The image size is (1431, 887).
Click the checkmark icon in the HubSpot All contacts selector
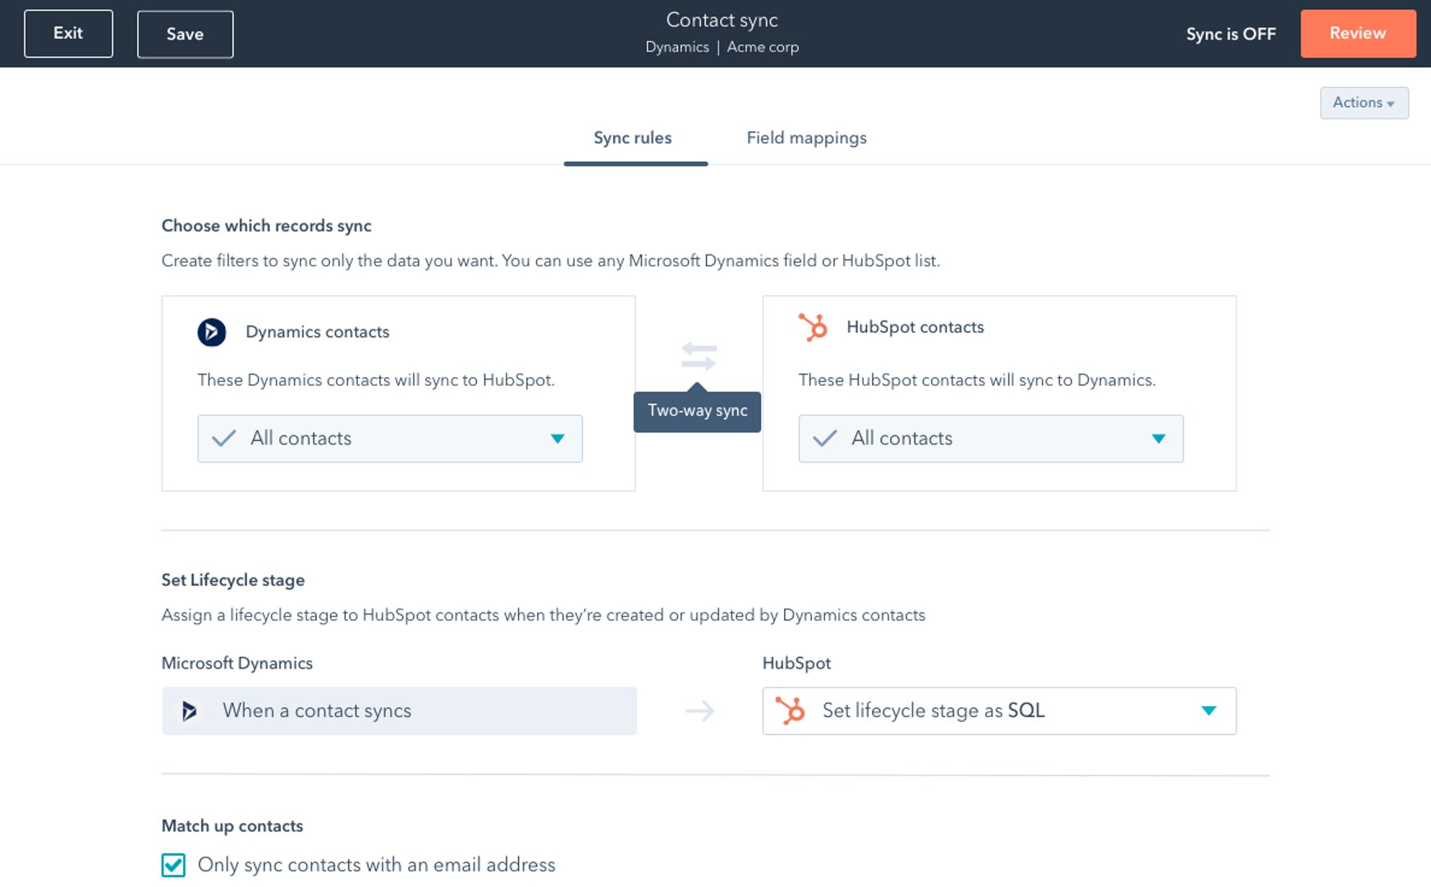coord(823,439)
